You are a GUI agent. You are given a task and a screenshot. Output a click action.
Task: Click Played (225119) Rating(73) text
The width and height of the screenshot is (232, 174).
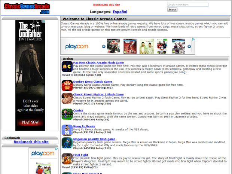pyautogui.click(x=80, y=167)
